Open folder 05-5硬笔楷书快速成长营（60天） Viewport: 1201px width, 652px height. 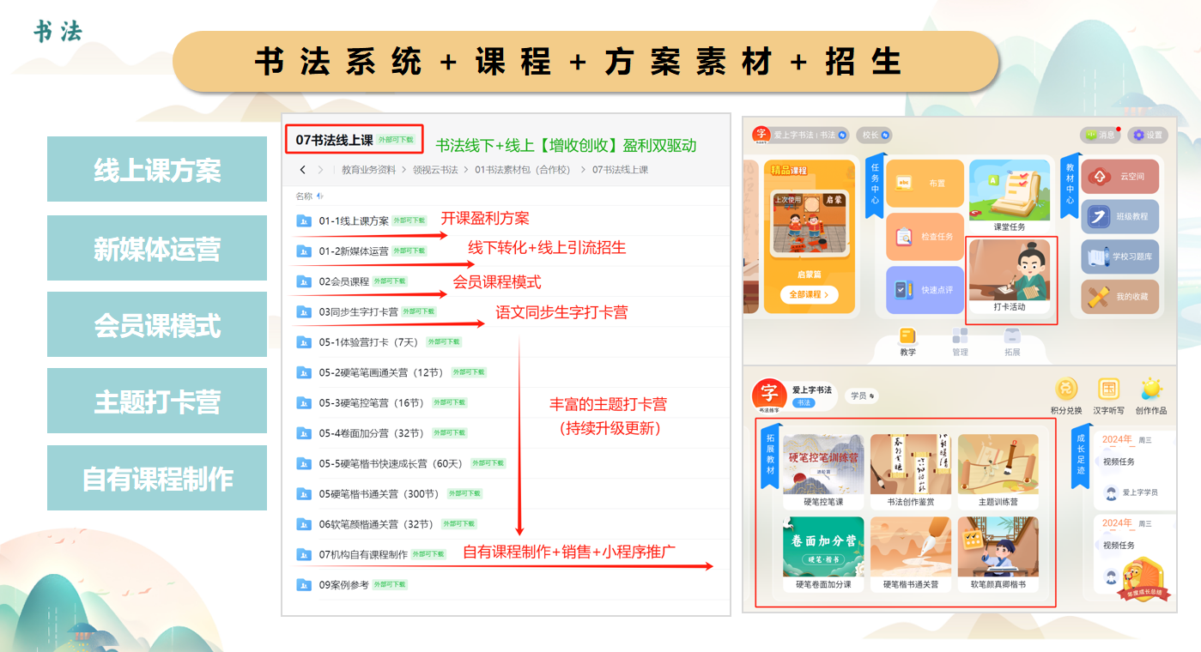point(391,463)
